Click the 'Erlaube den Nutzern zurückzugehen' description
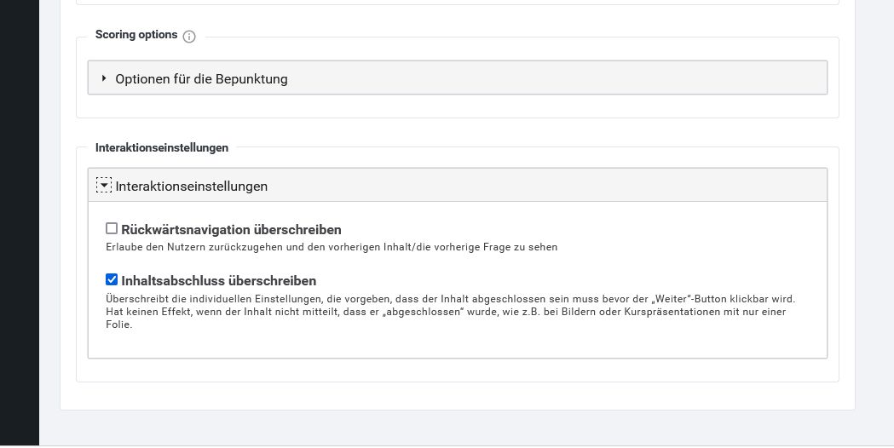 click(x=332, y=247)
